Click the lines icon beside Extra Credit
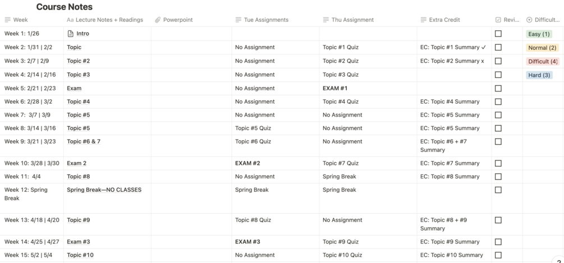 424,20
